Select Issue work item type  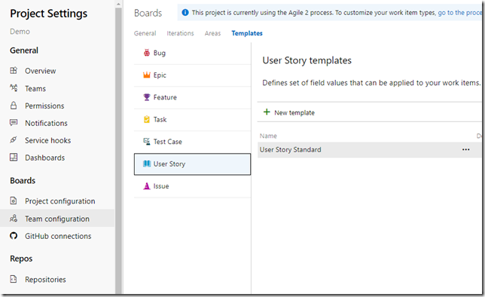click(x=192, y=186)
